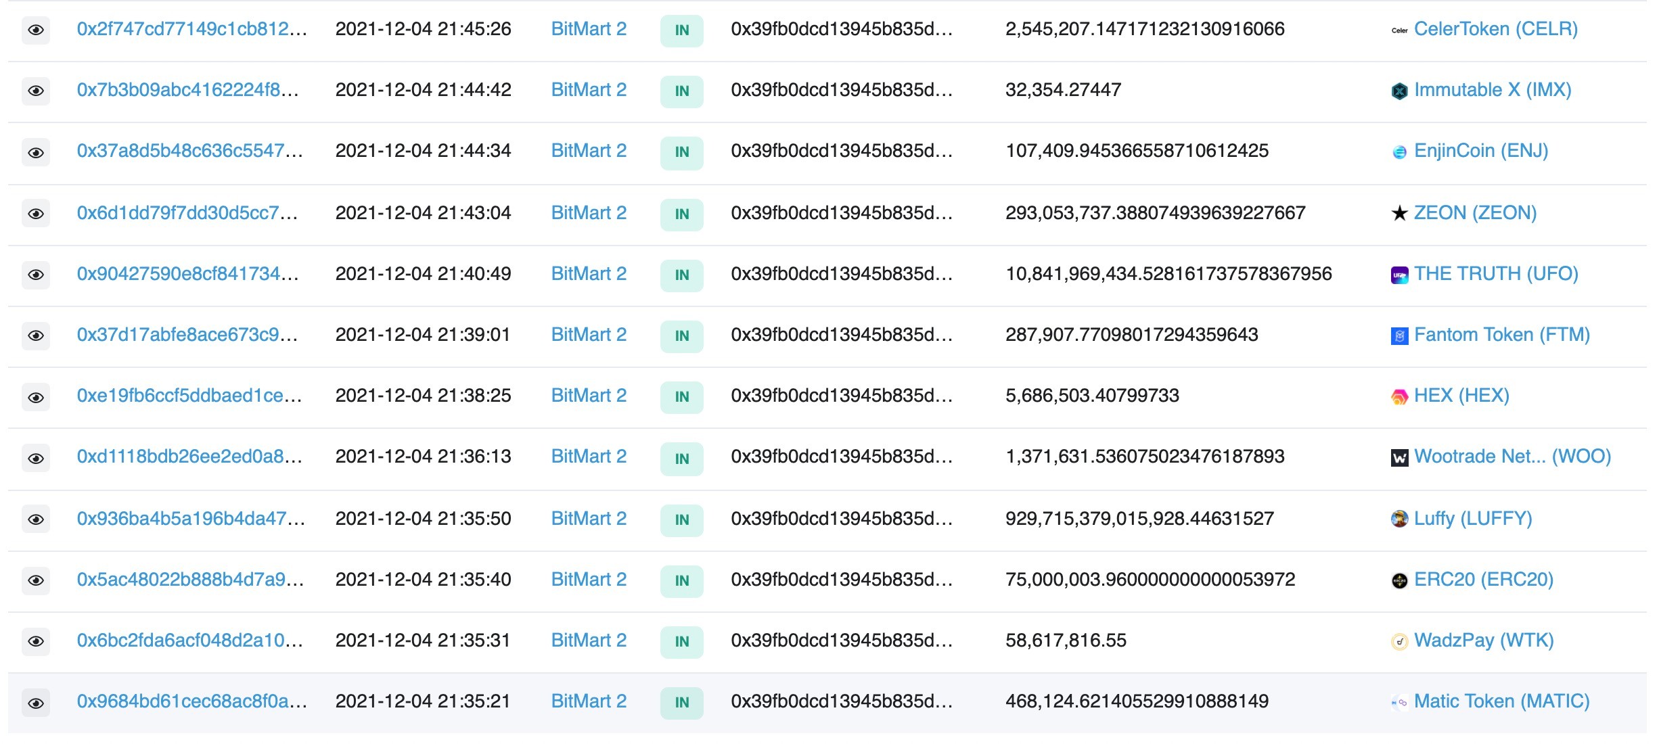
Task: Open the eye icon for the WadzPay row
Action: 36,641
